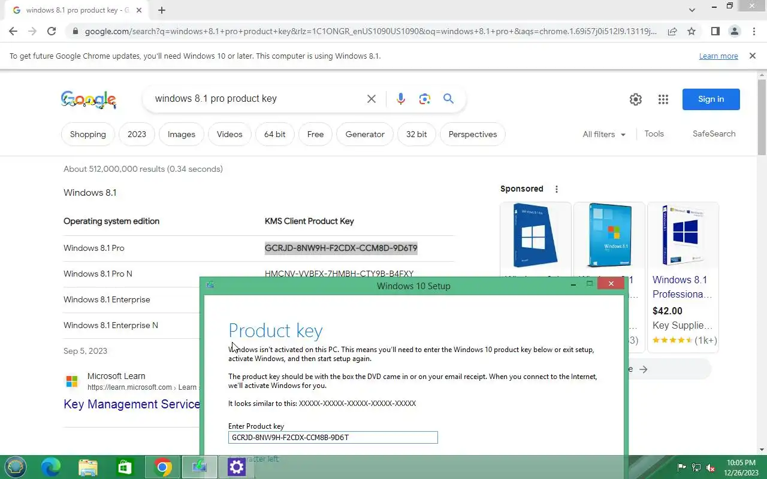Switch to Chrome in the taskbar
The width and height of the screenshot is (767, 479).
point(162,467)
